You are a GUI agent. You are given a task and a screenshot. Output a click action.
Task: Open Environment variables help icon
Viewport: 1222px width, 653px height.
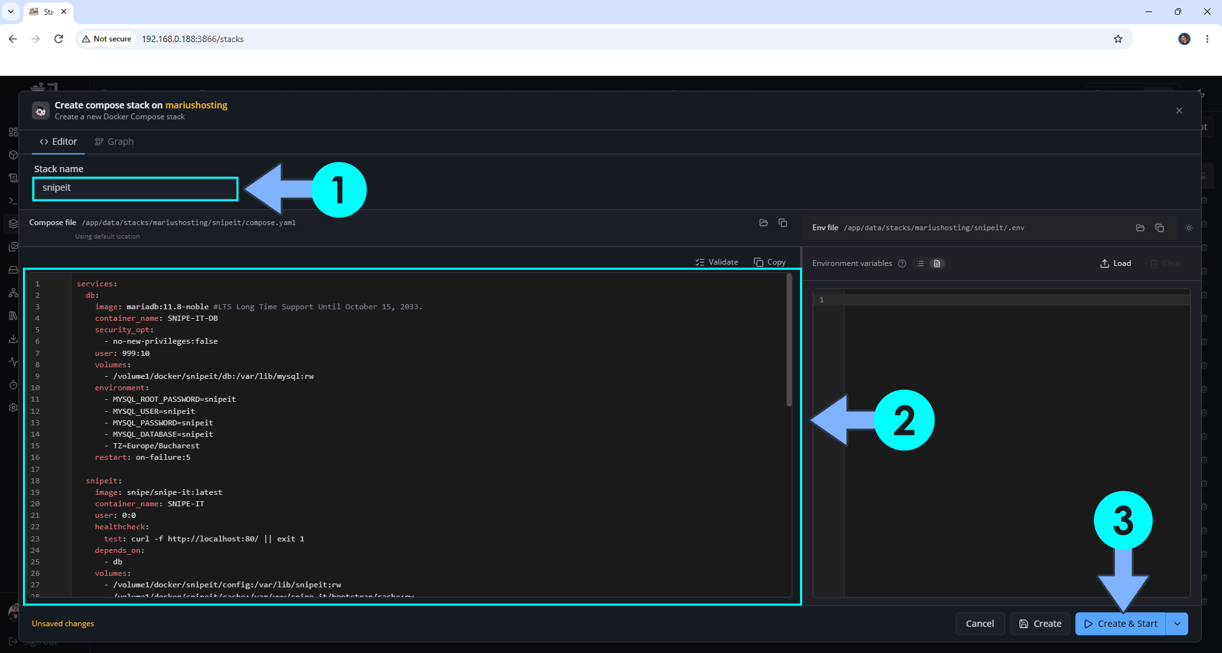coord(902,263)
